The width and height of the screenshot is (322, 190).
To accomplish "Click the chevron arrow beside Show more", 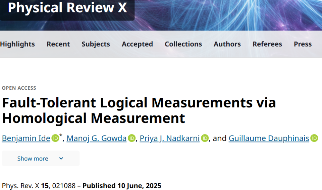I will coord(61,159).
